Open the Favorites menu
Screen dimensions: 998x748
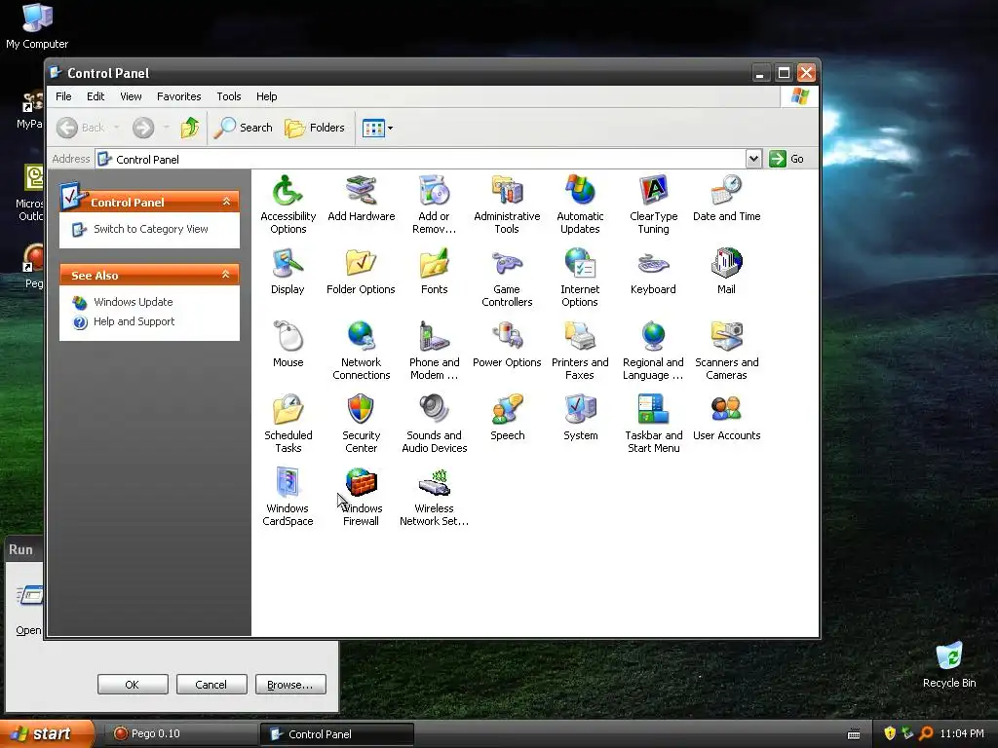click(179, 96)
